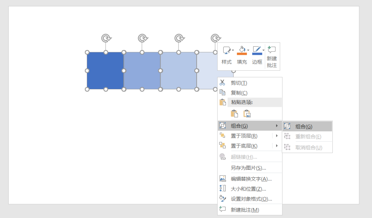
Task: Click the 填充 fill bucket icon
Action: click(x=242, y=50)
